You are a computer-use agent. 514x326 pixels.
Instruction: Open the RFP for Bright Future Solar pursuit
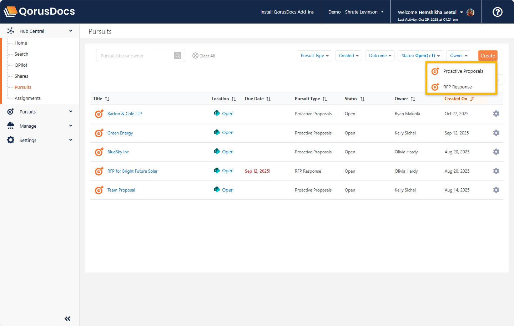[x=132, y=171]
